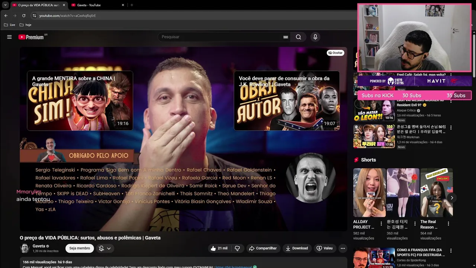Click the video title text
The image size is (476, 268).
[x=90, y=238]
